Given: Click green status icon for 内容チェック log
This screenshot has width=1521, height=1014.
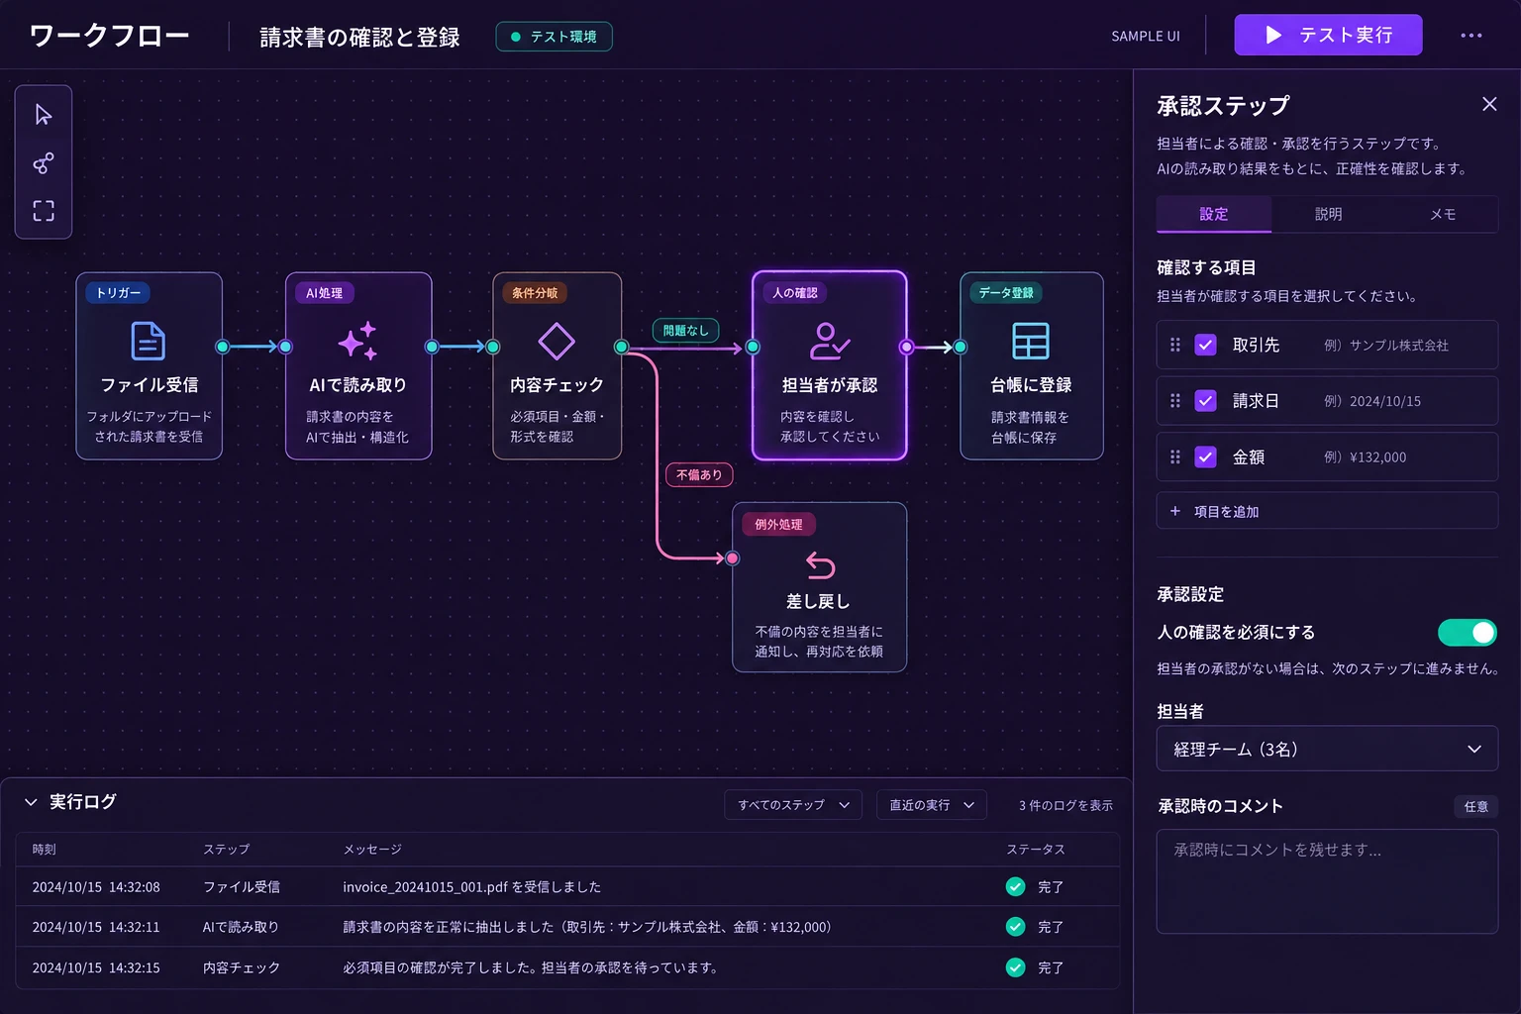Looking at the screenshot, I should 1015,967.
